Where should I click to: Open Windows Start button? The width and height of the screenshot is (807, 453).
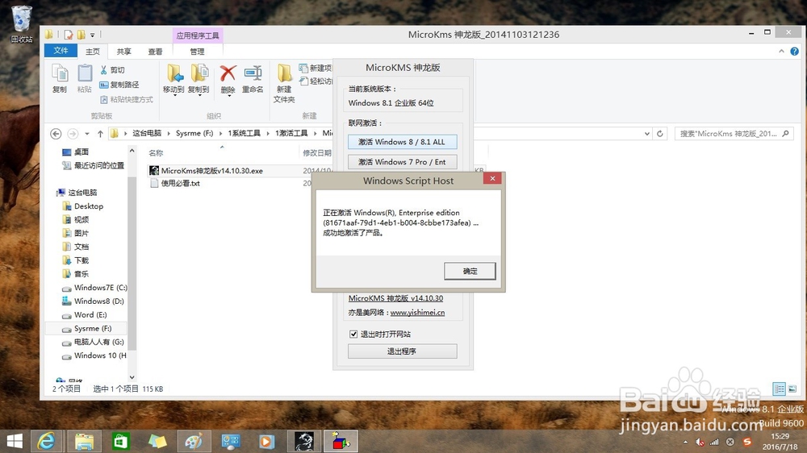[x=15, y=441]
